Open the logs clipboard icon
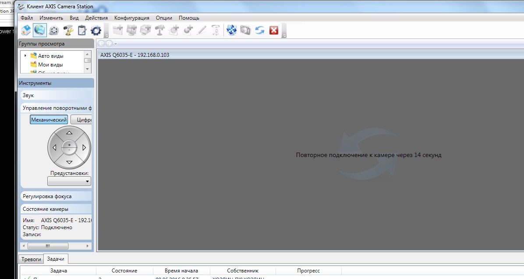Viewport: 524px width, 279px height. coord(81,30)
